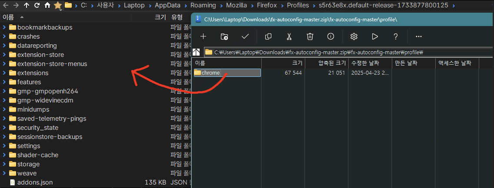Click the Copy toolbar icon
This screenshot has height=188, width=494.
(268, 36)
